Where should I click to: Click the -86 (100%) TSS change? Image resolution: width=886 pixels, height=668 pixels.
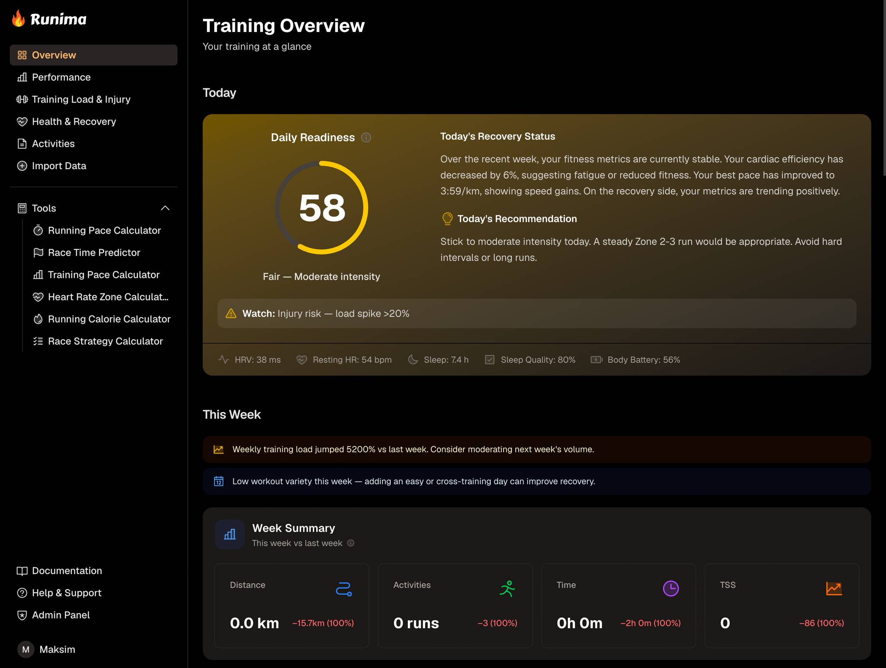point(822,623)
